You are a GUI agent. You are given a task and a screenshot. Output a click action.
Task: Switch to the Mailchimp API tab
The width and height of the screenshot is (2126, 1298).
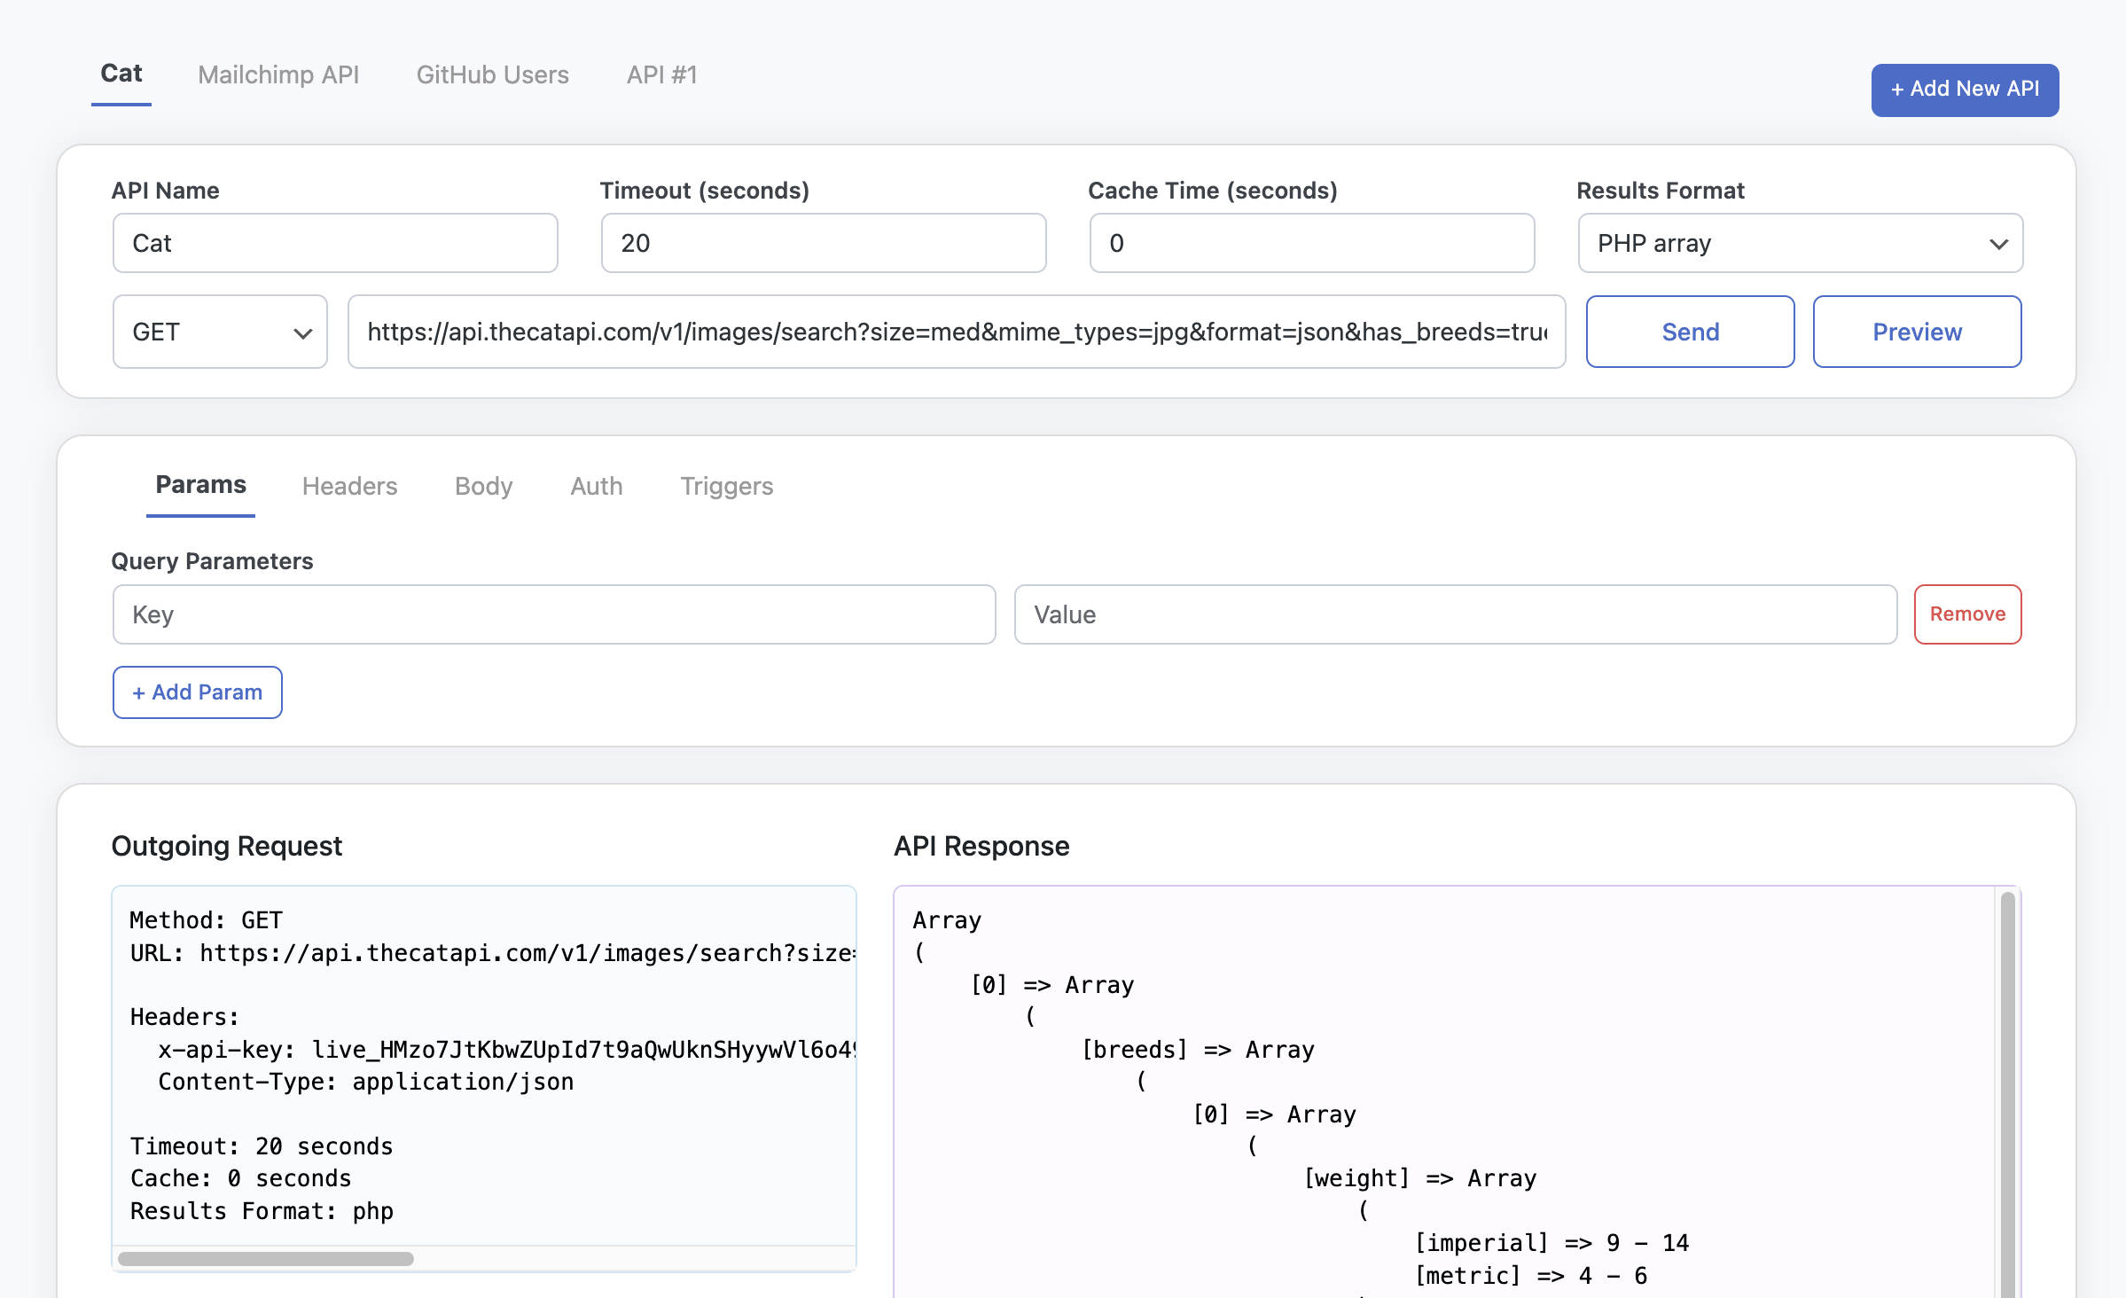(278, 74)
